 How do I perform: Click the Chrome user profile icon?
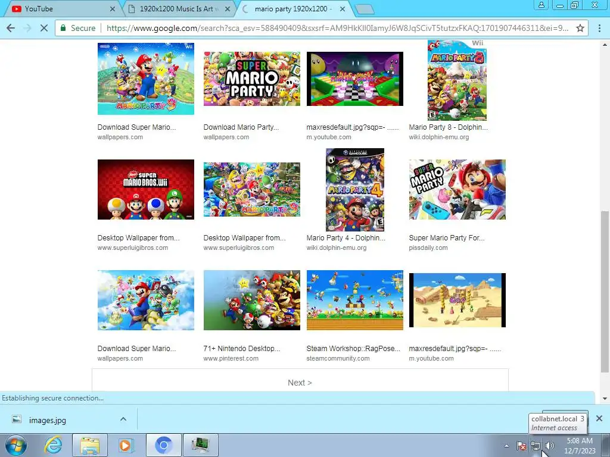coord(541,5)
